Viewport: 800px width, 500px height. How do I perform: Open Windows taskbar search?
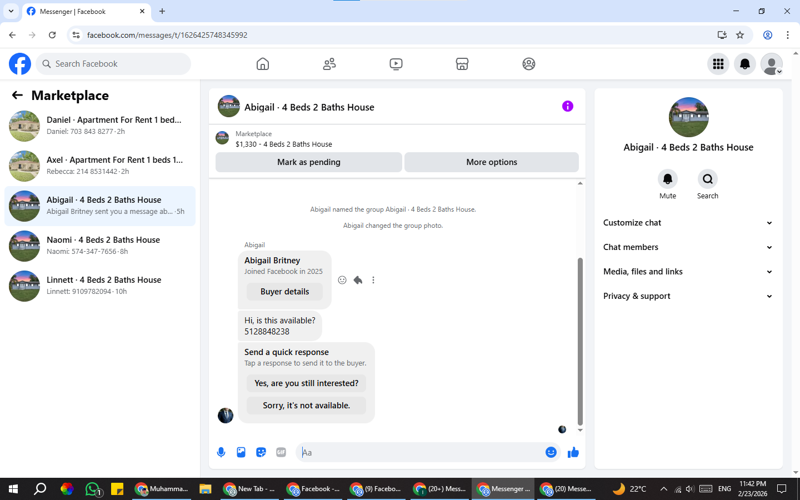tap(40, 489)
